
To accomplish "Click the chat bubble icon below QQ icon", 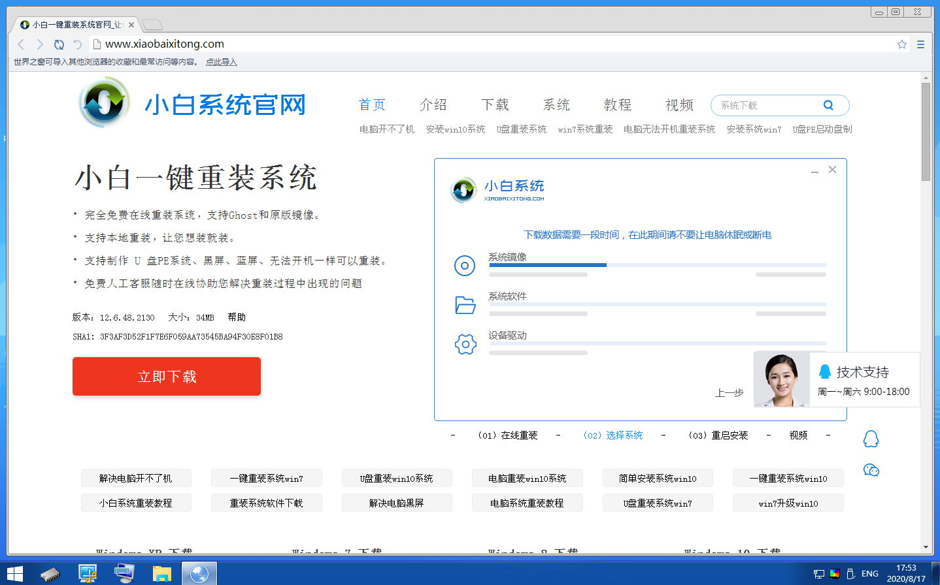I will (x=872, y=469).
